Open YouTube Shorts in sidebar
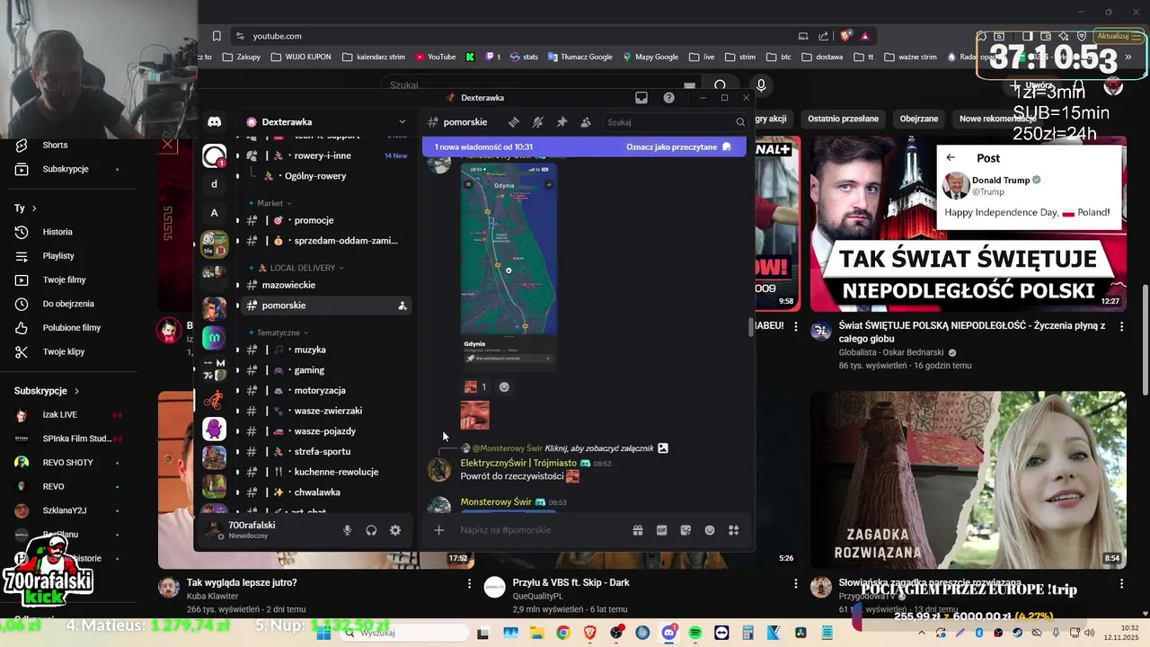This screenshot has width=1150, height=647. pos(56,146)
